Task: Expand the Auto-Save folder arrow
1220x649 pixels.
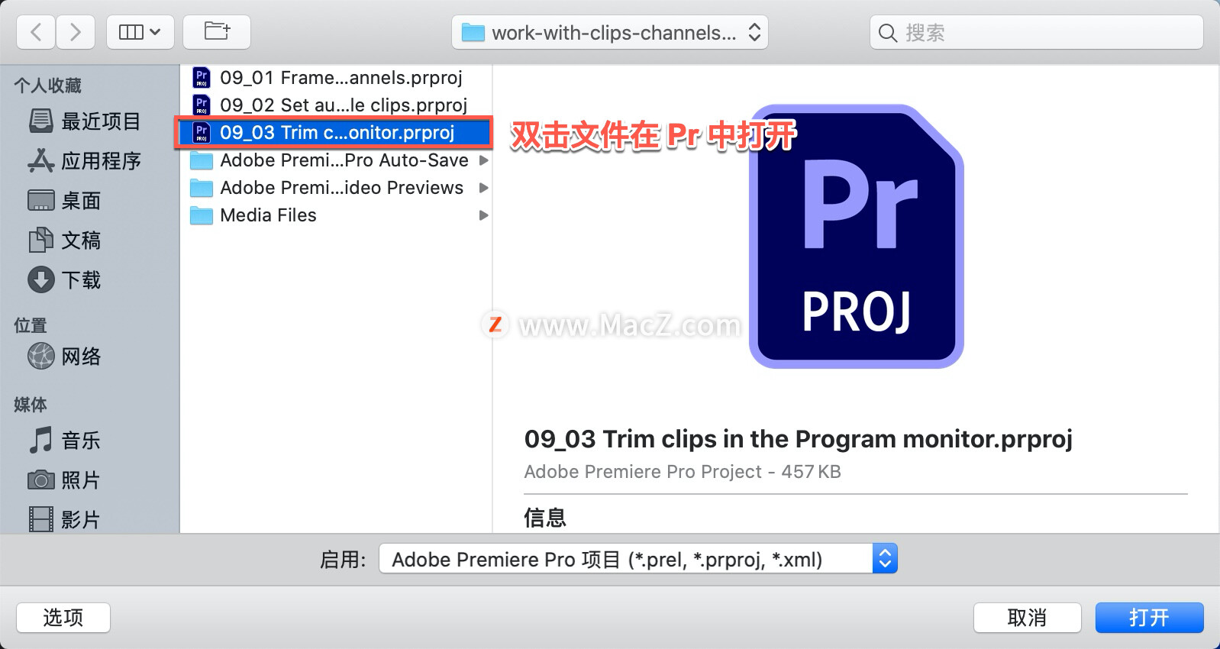Action: (x=483, y=160)
